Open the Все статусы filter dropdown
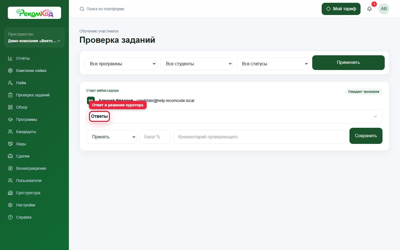Viewport: 400px width, 250px height. pos(272,64)
